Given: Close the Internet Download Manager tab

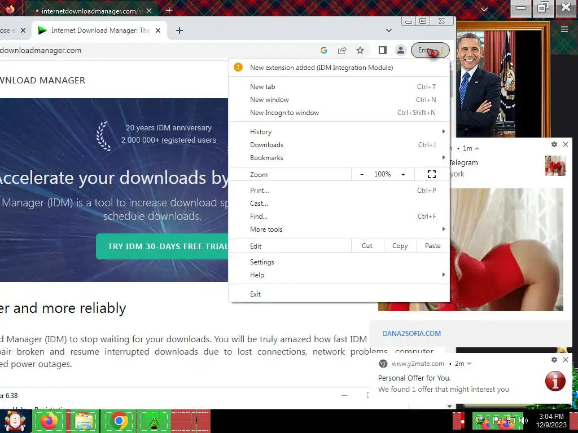Looking at the screenshot, I should pos(158,30).
